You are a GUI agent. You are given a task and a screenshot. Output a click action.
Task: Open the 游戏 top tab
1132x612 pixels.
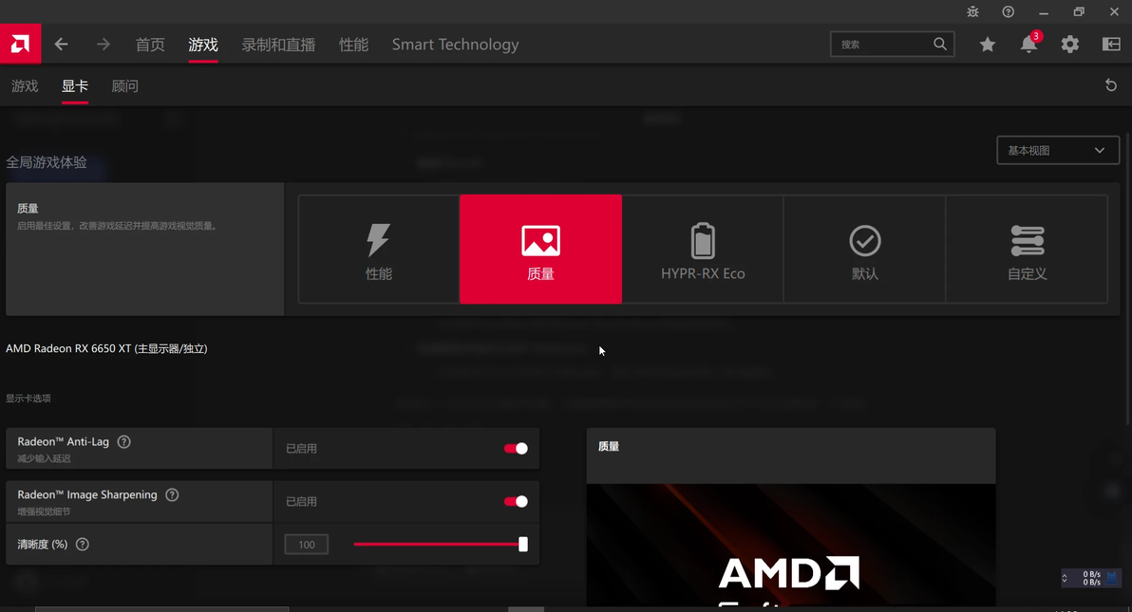click(x=203, y=44)
